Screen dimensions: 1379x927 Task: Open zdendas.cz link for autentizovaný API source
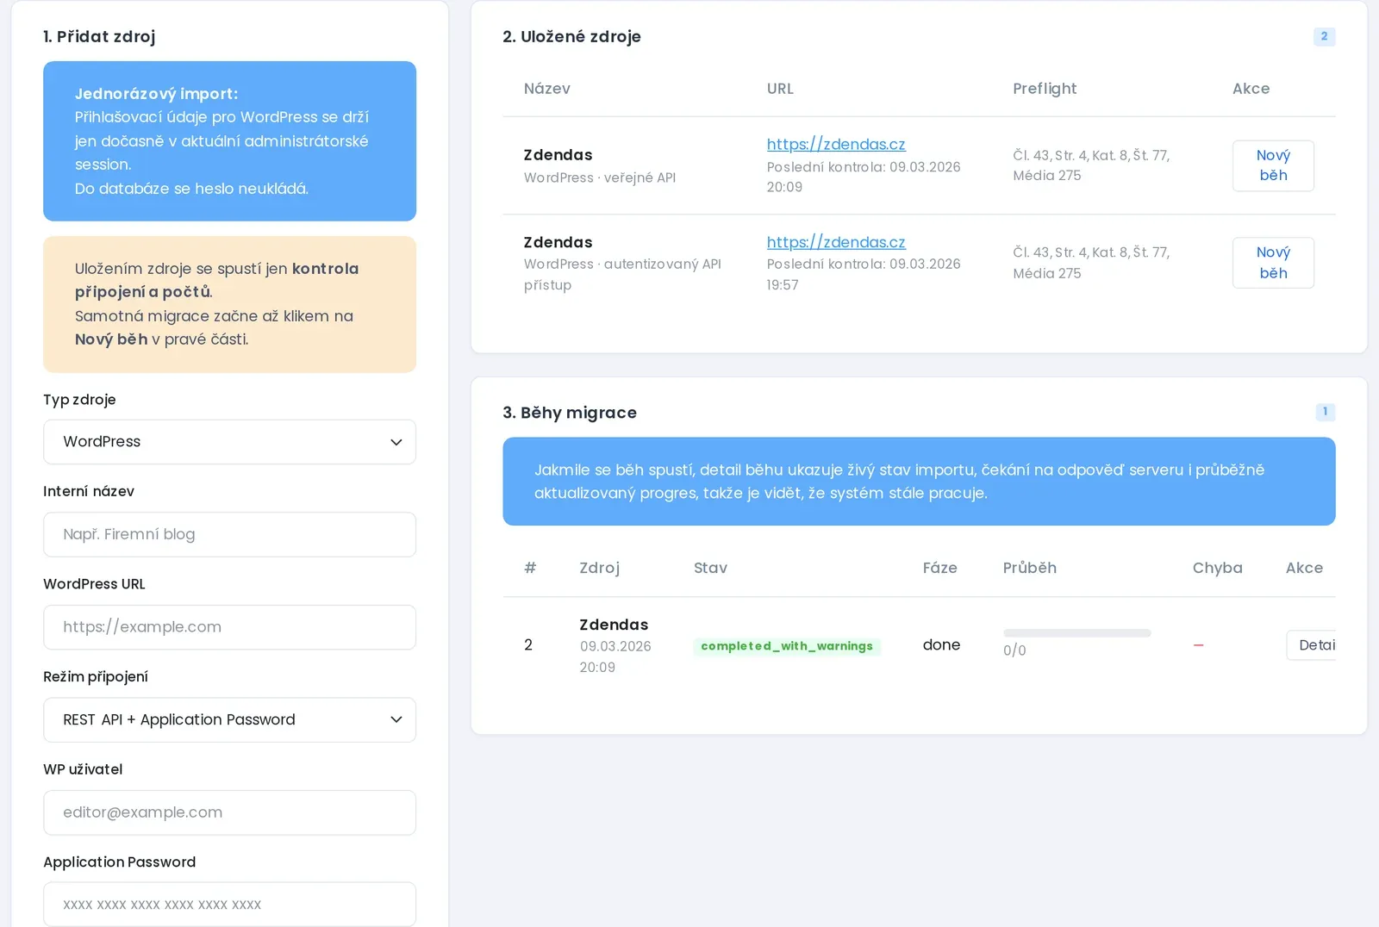coord(836,242)
